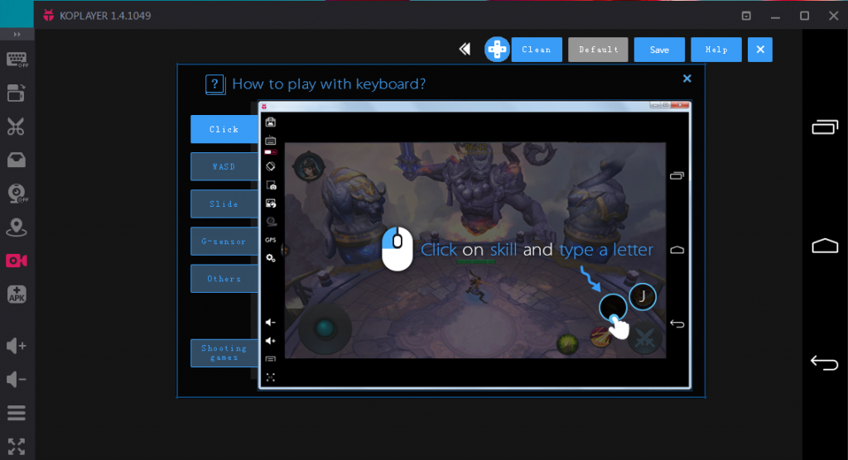Collapse the toolbar with double left arrows
The height and width of the screenshot is (460, 848).
coord(465,50)
